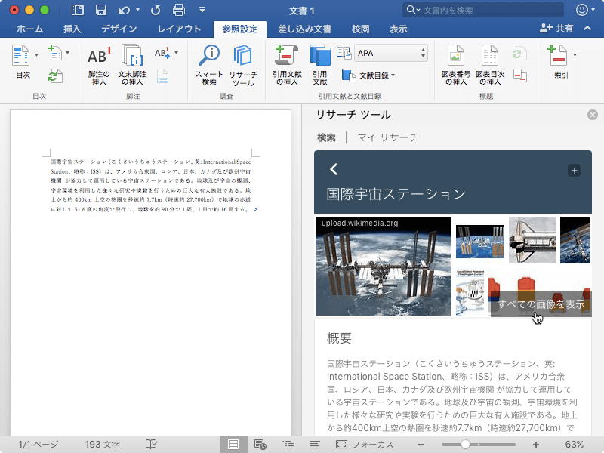Toggle フォーカス mode

coord(365,445)
